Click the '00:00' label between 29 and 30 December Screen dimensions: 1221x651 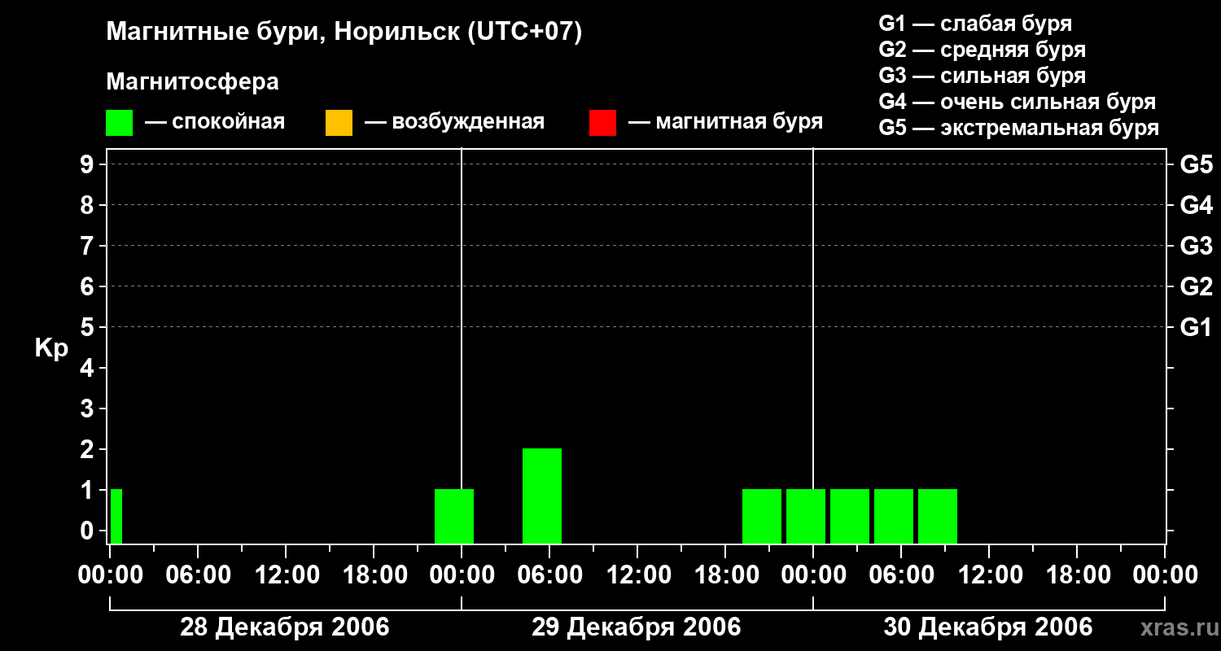813,575
